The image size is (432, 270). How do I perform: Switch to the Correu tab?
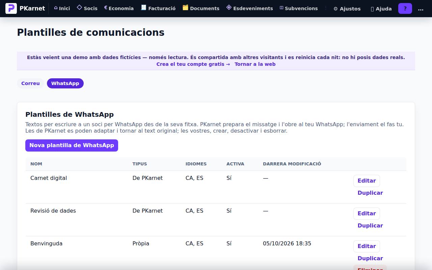[30, 83]
